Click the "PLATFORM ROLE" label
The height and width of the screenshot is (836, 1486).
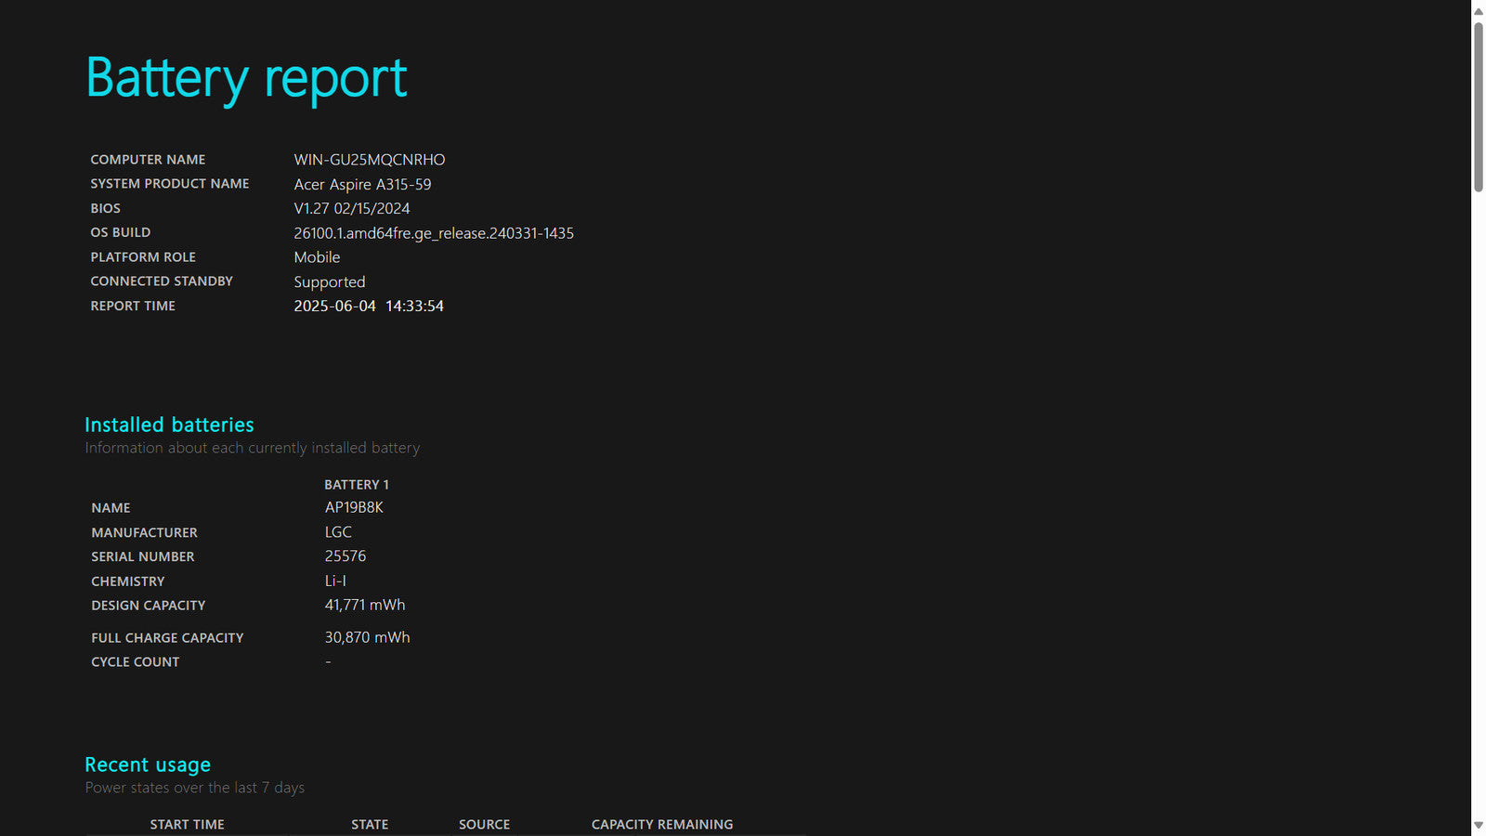point(143,256)
